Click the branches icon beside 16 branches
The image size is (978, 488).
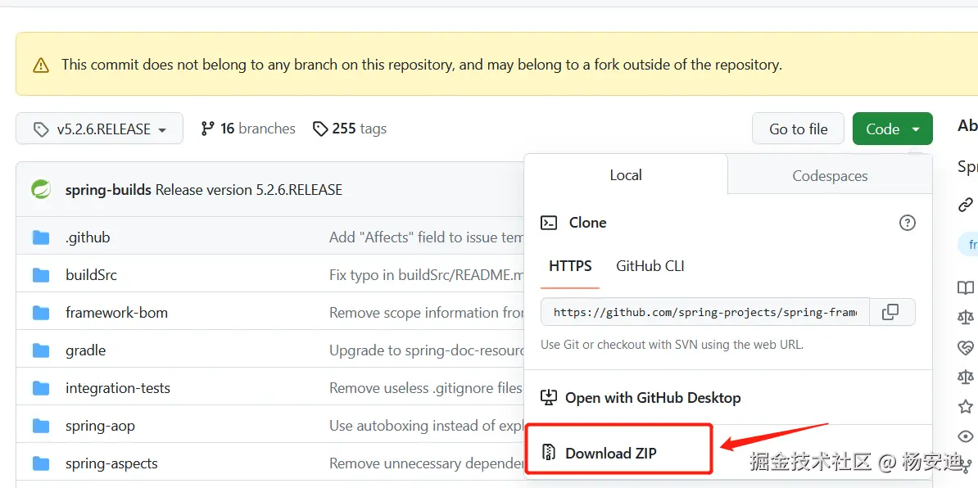tap(208, 129)
